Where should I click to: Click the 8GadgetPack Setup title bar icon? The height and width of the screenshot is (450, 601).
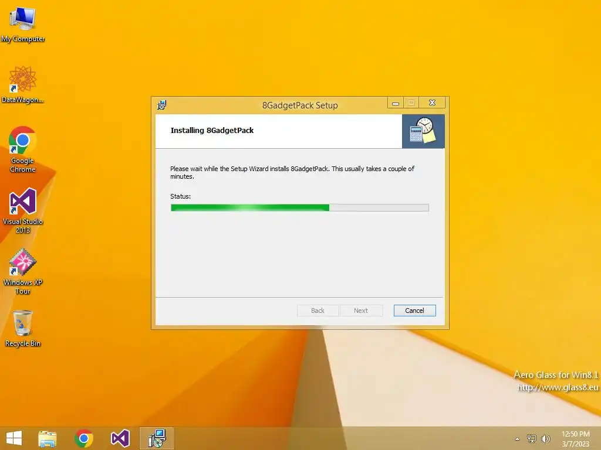[162, 105]
